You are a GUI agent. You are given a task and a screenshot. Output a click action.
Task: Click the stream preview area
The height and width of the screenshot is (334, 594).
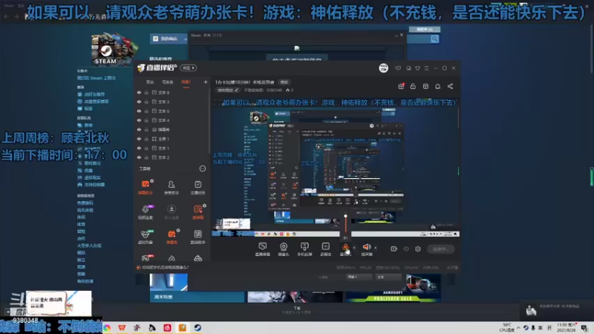pyautogui.click(x=336, y=168)
